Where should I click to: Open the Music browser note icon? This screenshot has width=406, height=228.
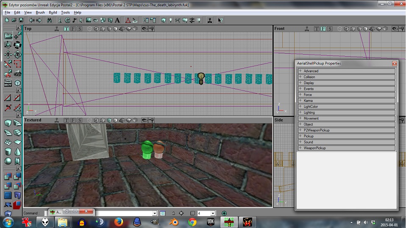(x=74, y=20)
